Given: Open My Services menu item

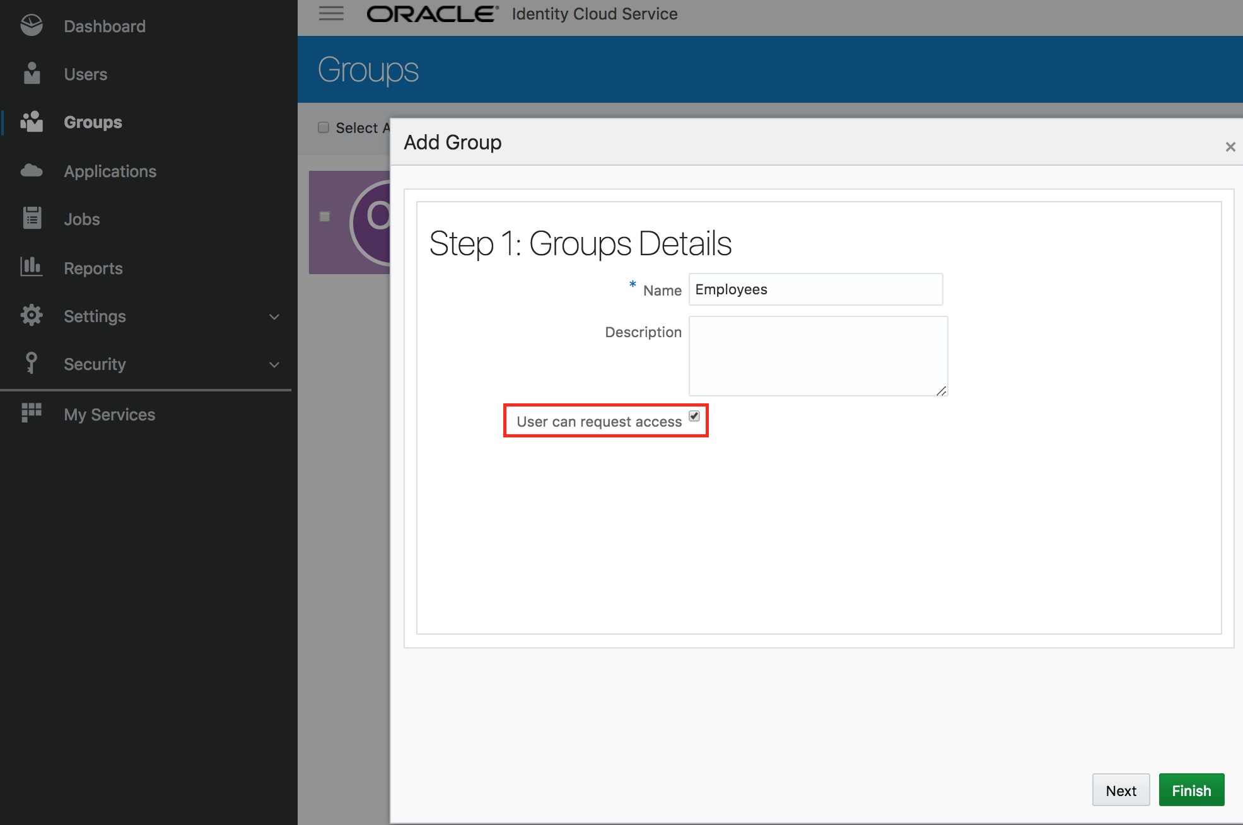Looking at the screenshot, I should point(109,415).
